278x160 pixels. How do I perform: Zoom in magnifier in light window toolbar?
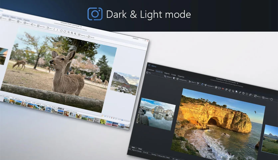coord(75,34)
